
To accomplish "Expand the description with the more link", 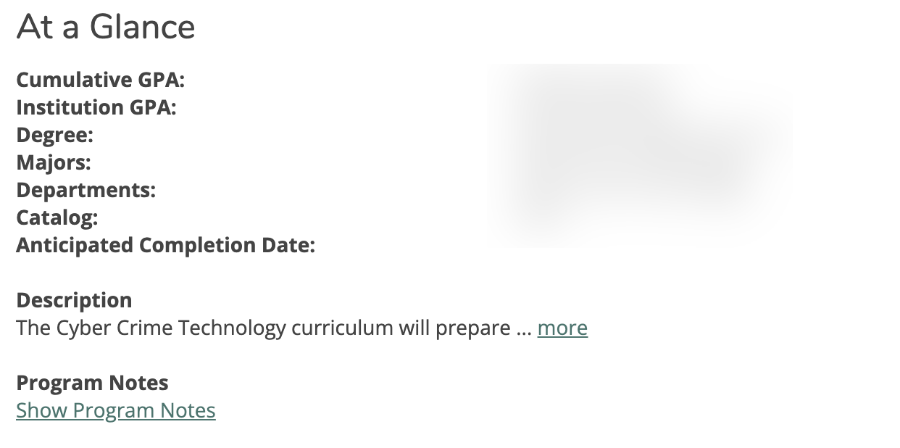I will [x=562, y=328].
